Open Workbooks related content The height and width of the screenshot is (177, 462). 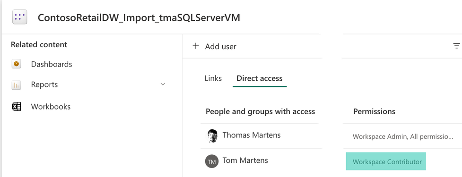tap(51, 106)
